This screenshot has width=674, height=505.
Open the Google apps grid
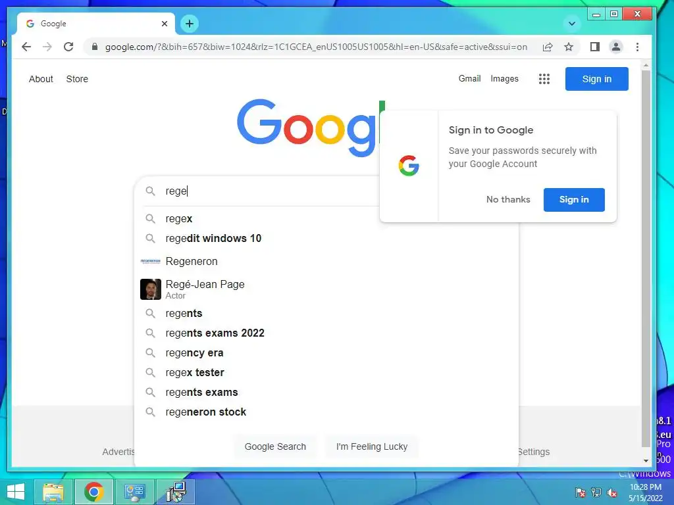544,79
